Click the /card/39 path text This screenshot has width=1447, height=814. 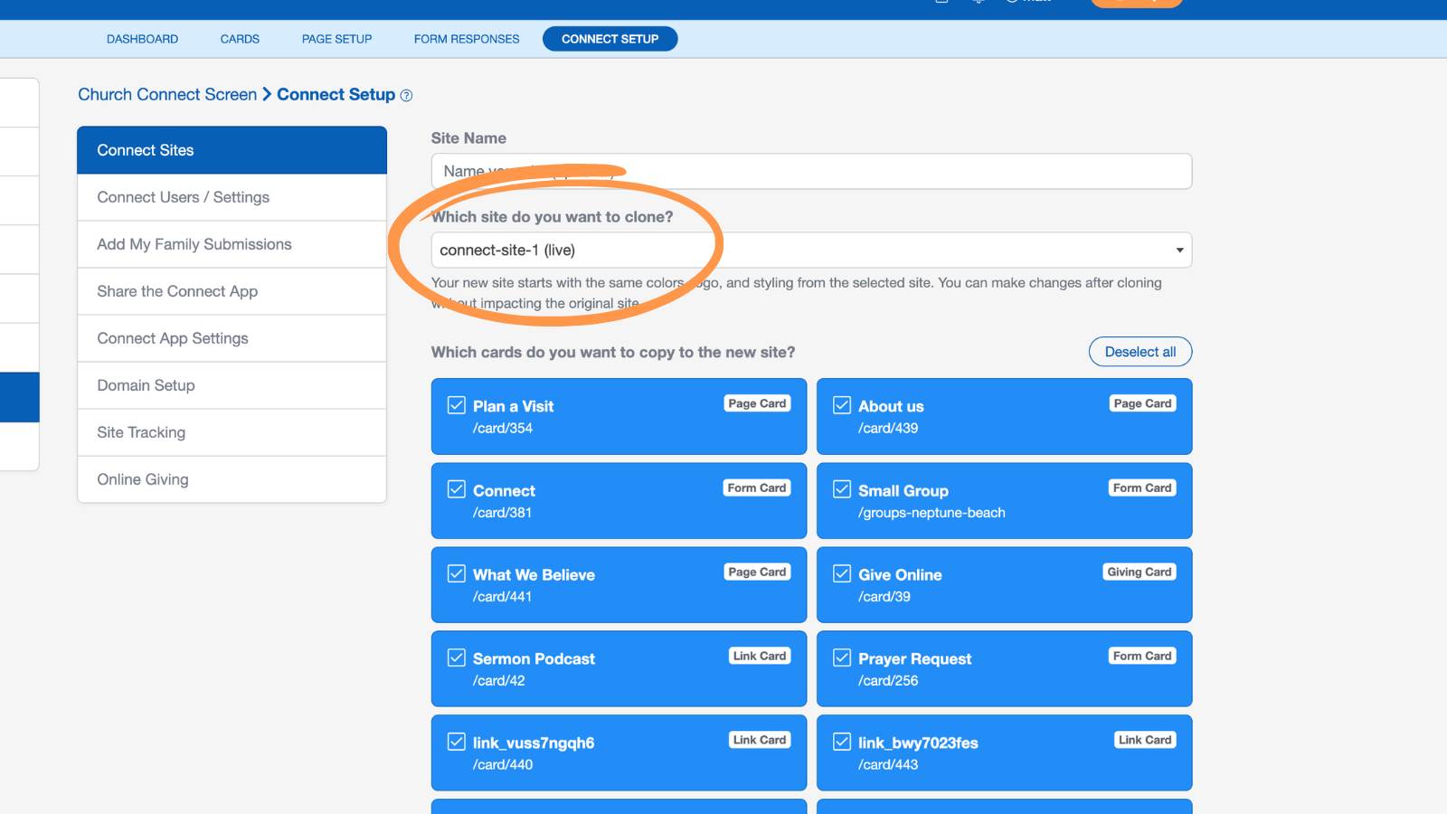click(884, 596)
